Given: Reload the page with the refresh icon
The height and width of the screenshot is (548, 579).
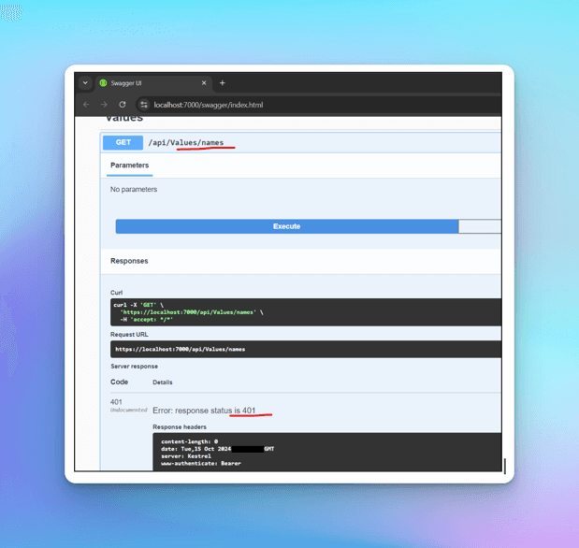Looking at the screenshot, I should click(x=123, y=105).
